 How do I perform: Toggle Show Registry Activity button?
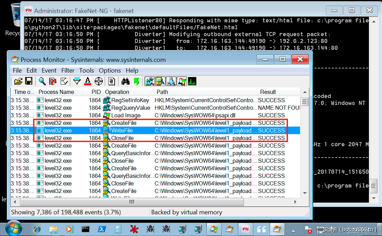[149, 82]
